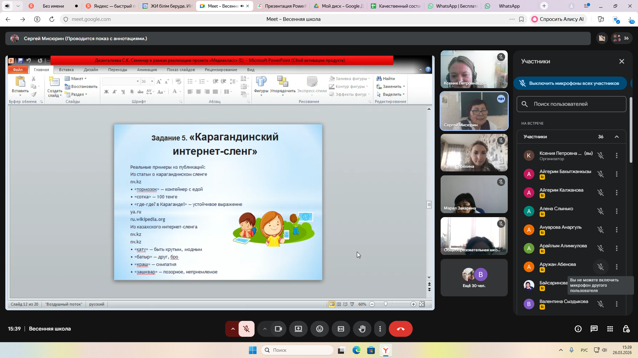Open Yandex browser from taskbar

(385, 350)
